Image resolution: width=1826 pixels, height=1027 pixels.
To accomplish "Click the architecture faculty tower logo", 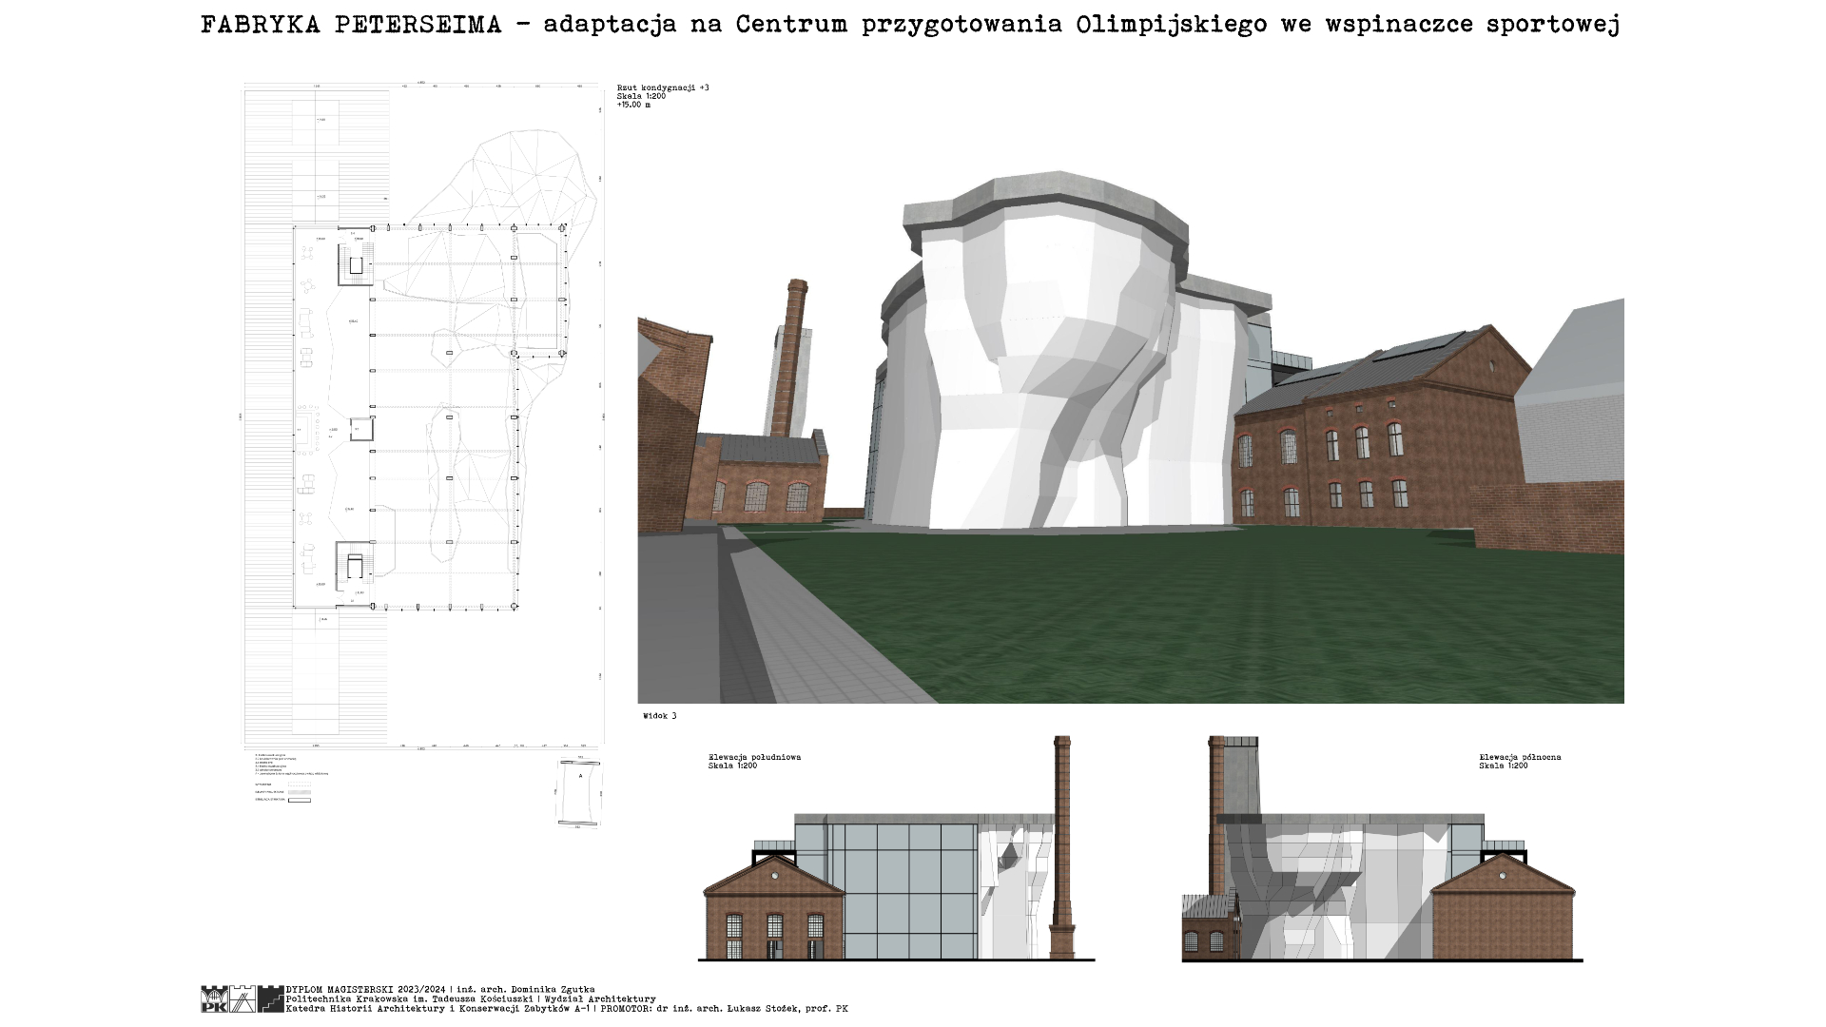I will pyautogui.click(x=243, y=999).
